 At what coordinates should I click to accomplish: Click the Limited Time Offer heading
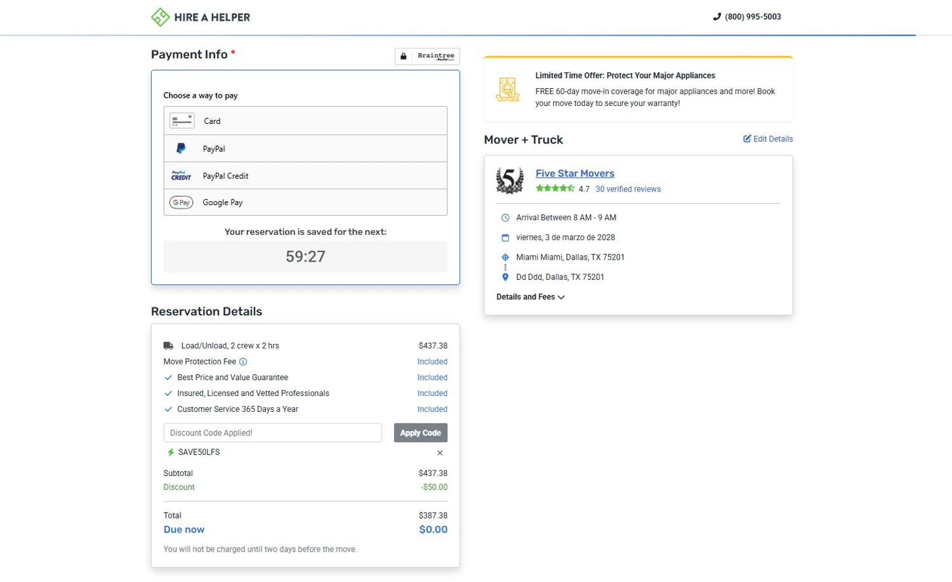tap(625, 76)
